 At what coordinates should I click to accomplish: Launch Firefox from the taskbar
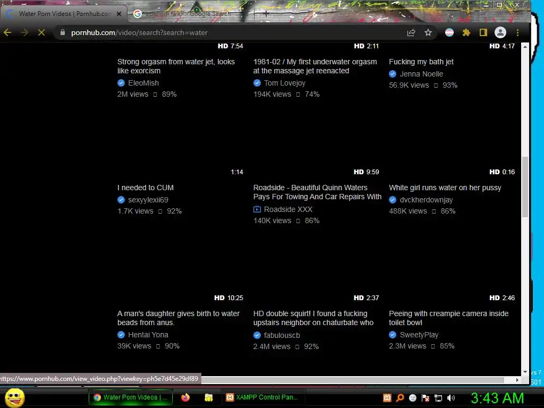pyautogui.click(x=185, y=397)
